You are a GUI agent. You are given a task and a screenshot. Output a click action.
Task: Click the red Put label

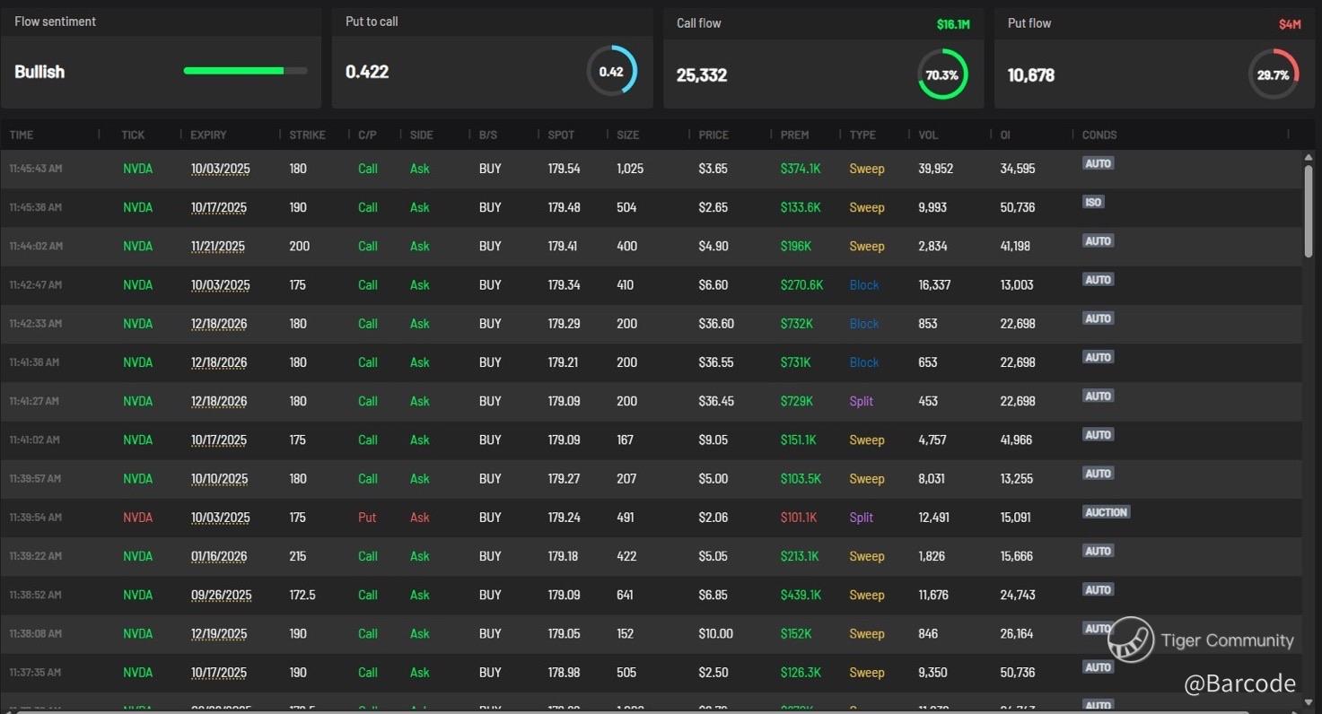point(367,518)
